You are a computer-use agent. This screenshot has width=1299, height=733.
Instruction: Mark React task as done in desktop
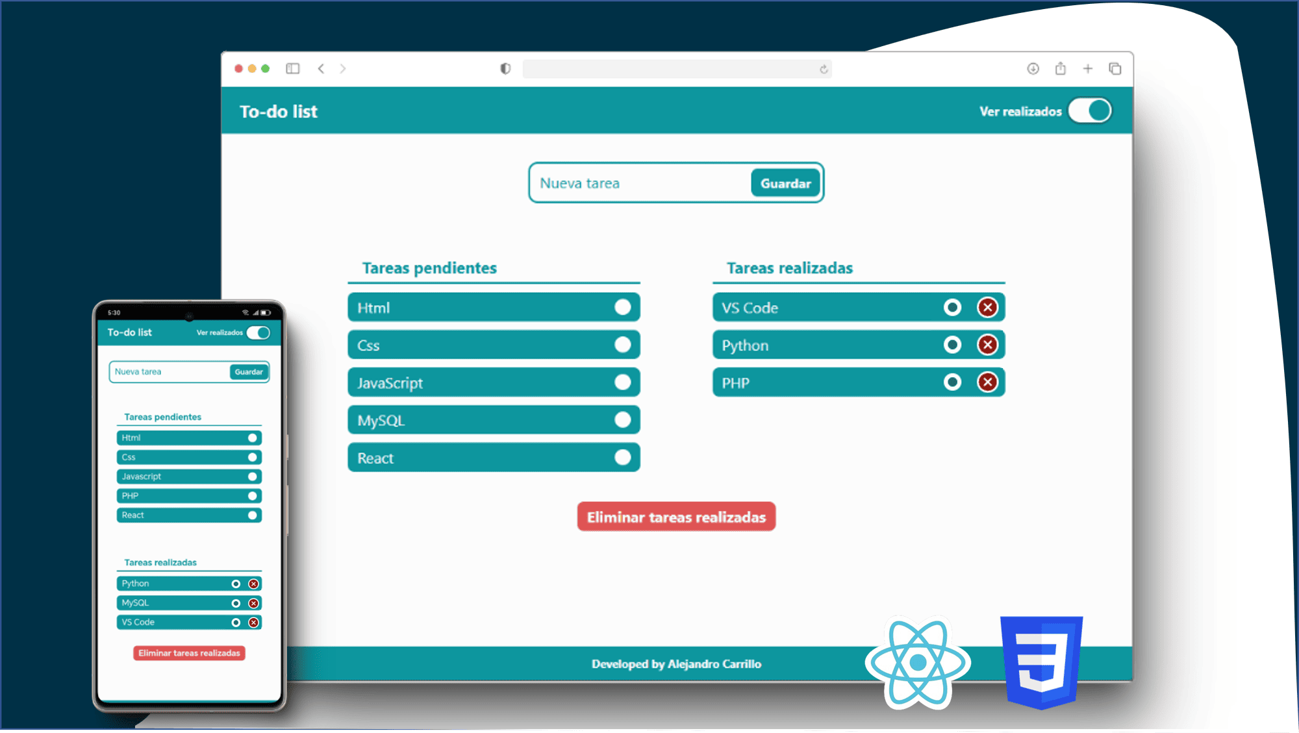click(622, 458)
